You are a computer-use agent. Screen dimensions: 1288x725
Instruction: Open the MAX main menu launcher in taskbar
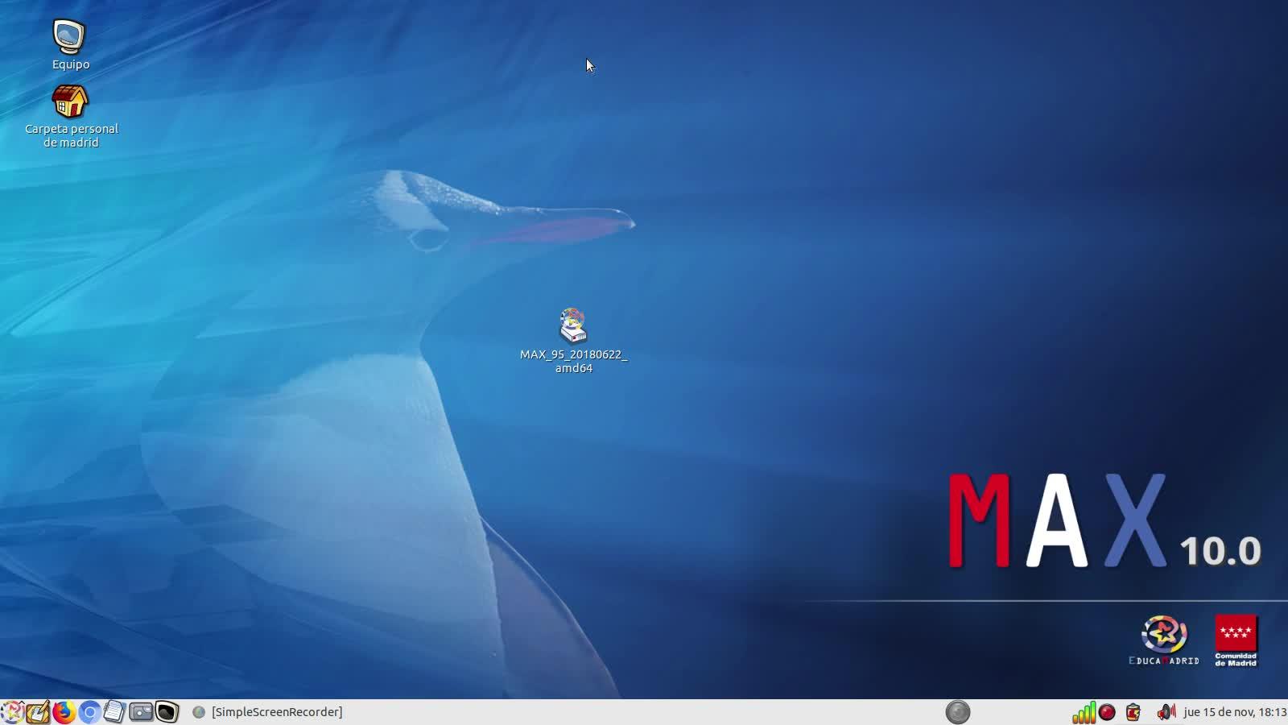tap(11, 712)
